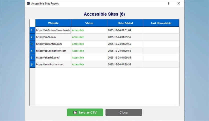Click Accessible status in aitech9.com row

point(89,57)
